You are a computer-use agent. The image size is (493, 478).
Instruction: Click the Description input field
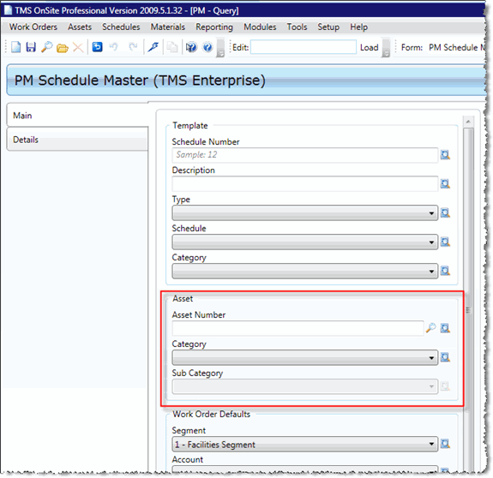pyautogui.click(x=304, y=183)
